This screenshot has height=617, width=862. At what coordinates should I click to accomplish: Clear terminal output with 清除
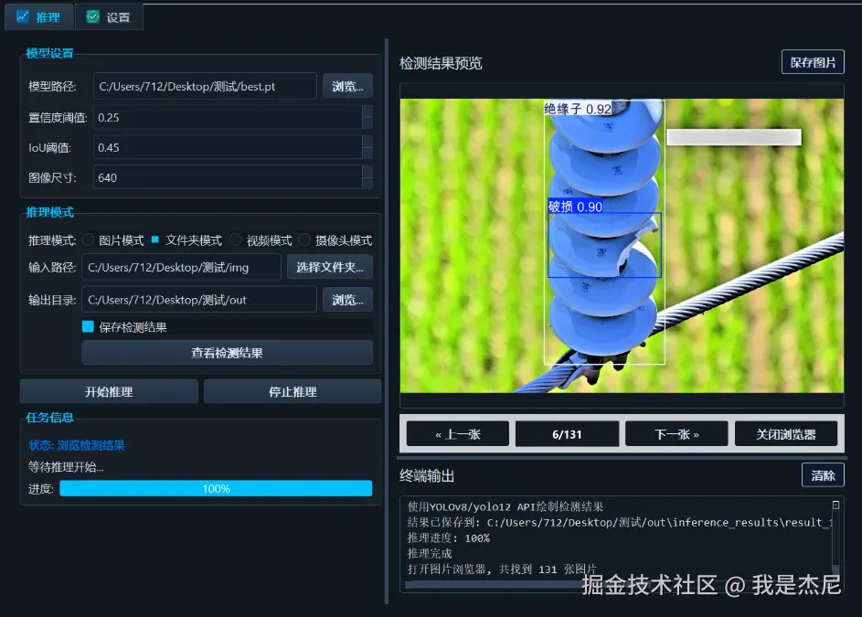coord(822,474)
